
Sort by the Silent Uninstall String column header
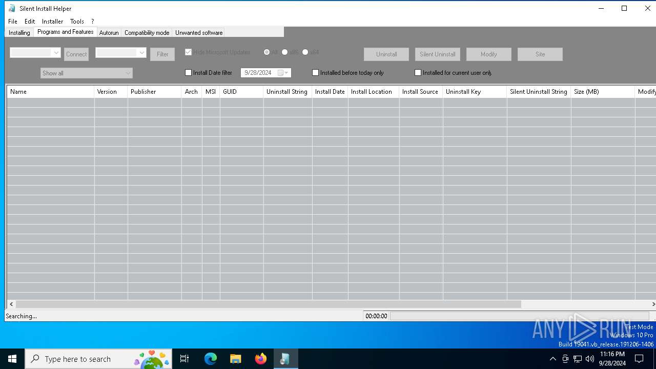coord(539,92)
